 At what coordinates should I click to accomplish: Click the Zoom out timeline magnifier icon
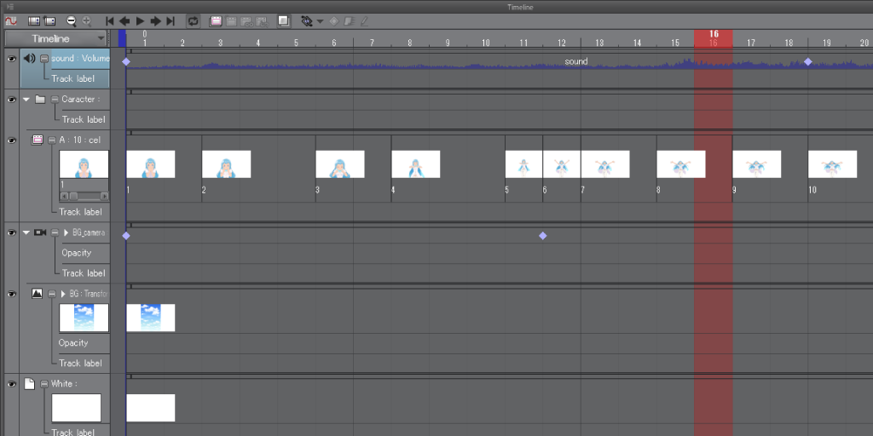[x=71, y=20]
